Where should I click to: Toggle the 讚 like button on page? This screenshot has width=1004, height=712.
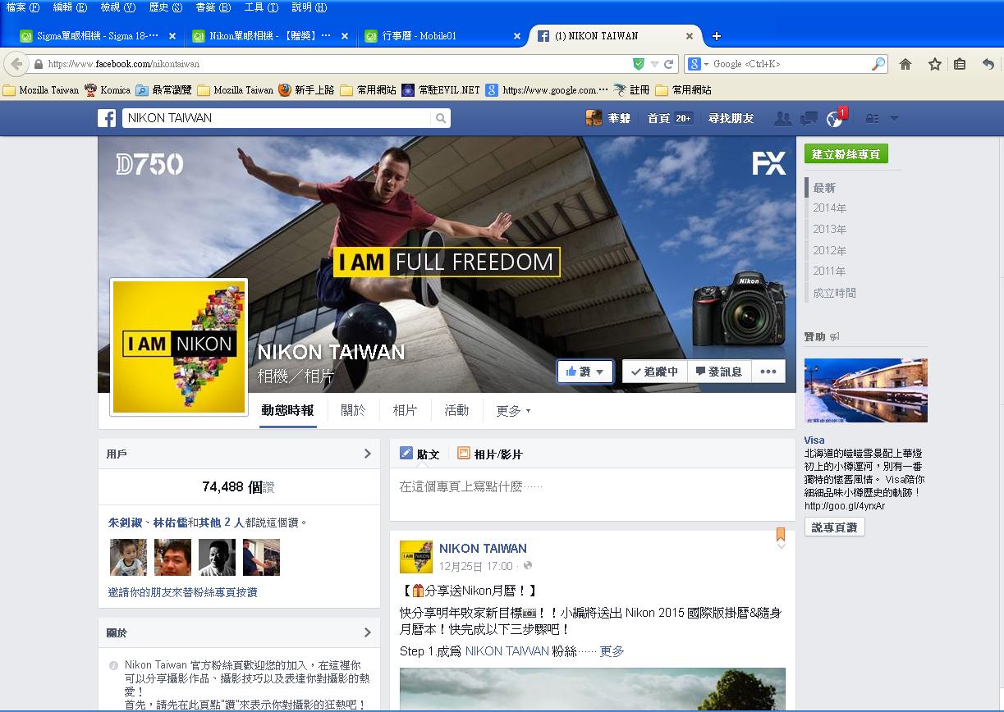click(585, 372)
